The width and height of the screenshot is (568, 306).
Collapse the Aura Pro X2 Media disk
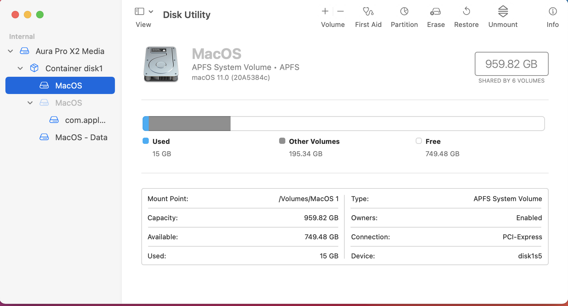click(x=10, y=51)
